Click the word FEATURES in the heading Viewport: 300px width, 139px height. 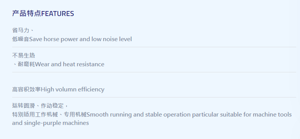tap(58, 14)
